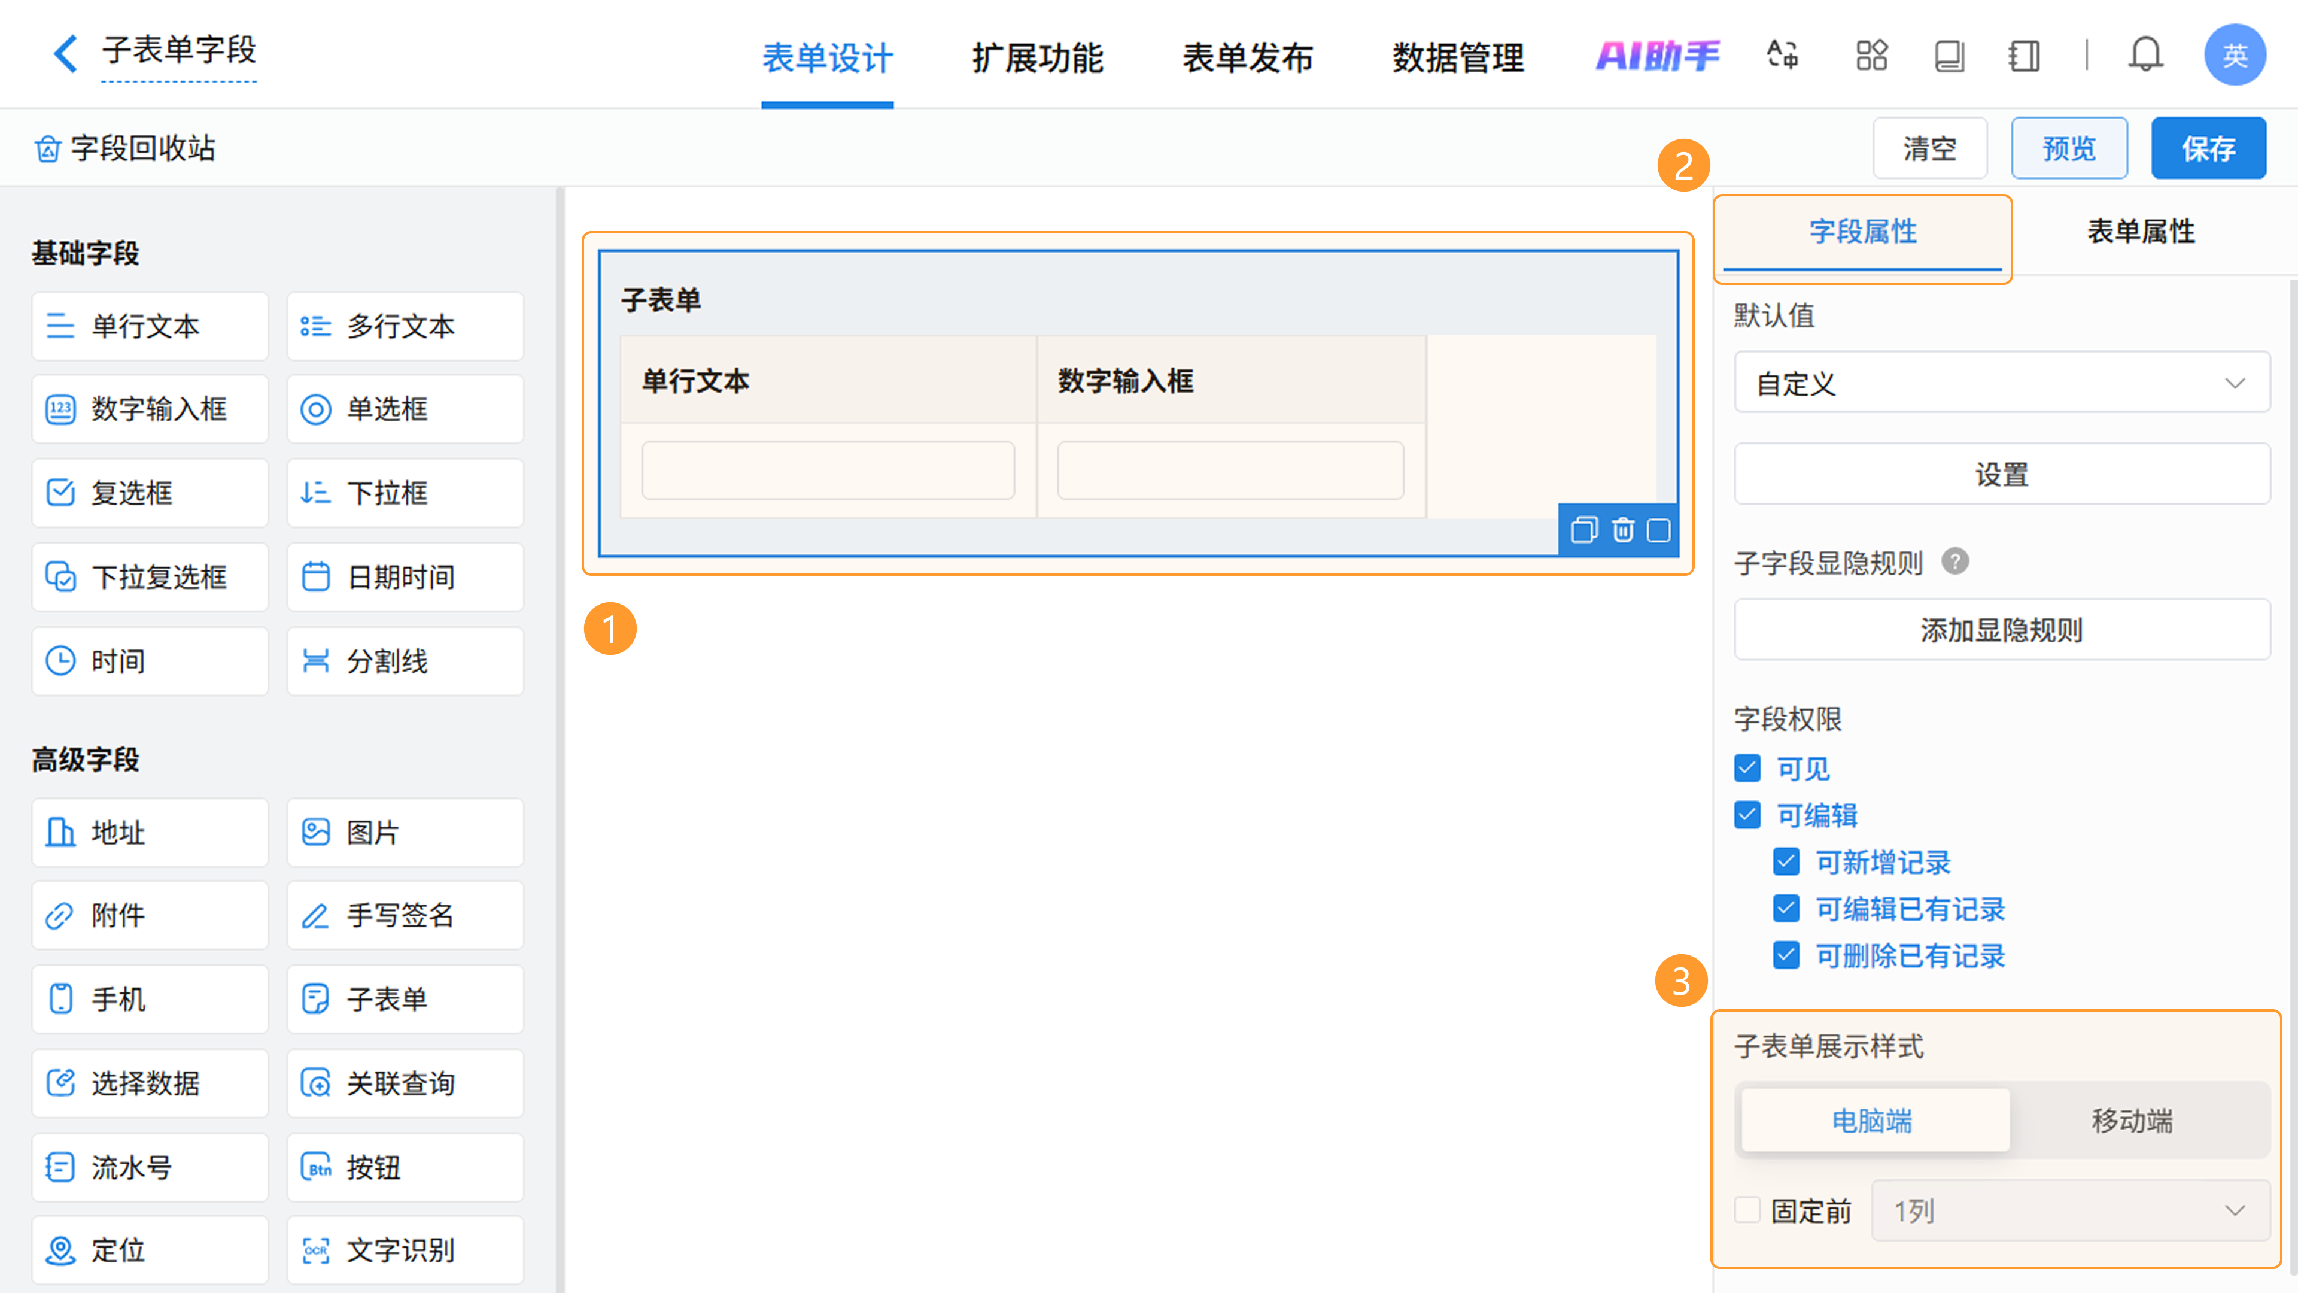Screen dimensions: 2298x1293
Task: Delete the sub-form using trash icon
Action: 1623,530
